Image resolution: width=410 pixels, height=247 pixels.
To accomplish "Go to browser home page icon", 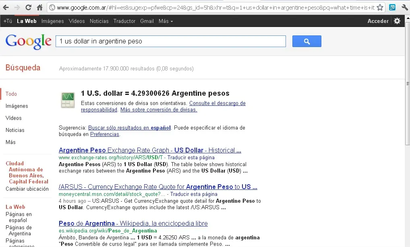I will [x=39, y=8].
